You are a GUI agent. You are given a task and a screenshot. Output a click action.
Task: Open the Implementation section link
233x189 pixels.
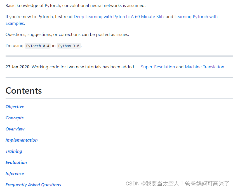[22, 140]
